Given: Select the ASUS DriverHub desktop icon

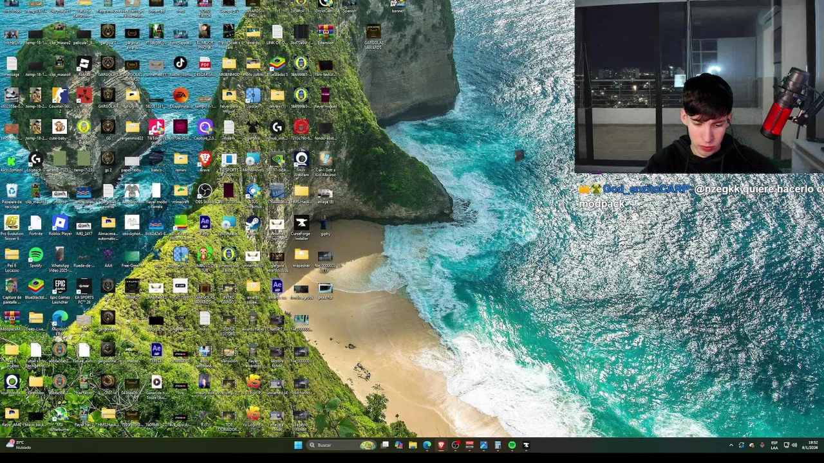Looking at the screenshot, I should point(253,195).
